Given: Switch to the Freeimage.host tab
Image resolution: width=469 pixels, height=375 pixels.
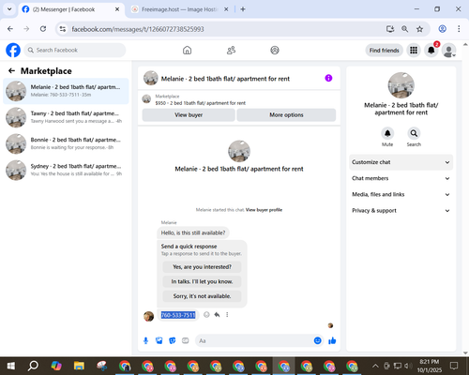Looking at the screenshot, I should (180, 9).
